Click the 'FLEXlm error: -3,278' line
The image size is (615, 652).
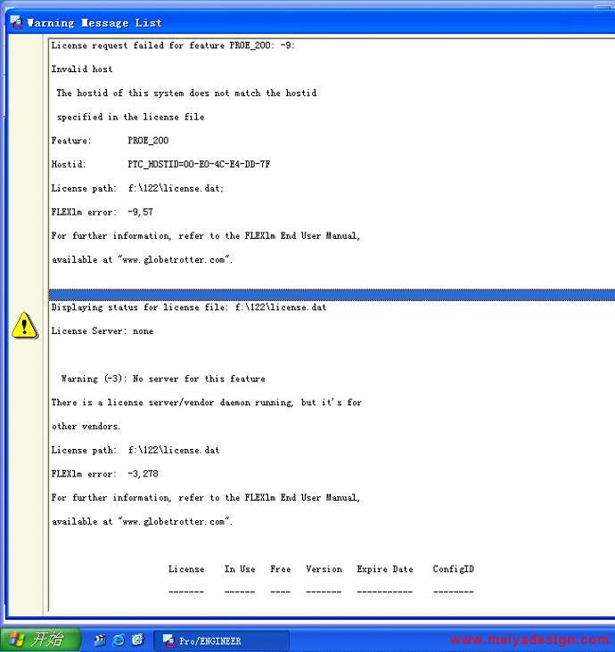(105, 474)
